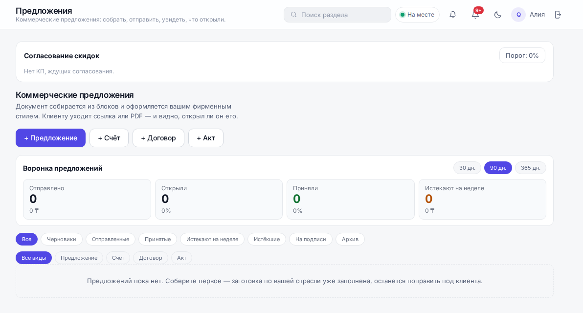583x313 pixels.
Task: Open the plain bell notifications icon
Action: coord(452,15)
